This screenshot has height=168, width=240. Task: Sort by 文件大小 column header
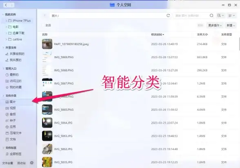(x=202, y=35)
